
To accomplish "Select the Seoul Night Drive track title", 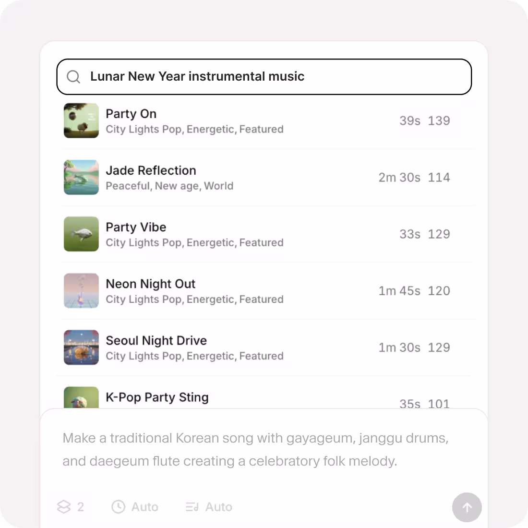I will pyautogui.click(x=156, y=340).
